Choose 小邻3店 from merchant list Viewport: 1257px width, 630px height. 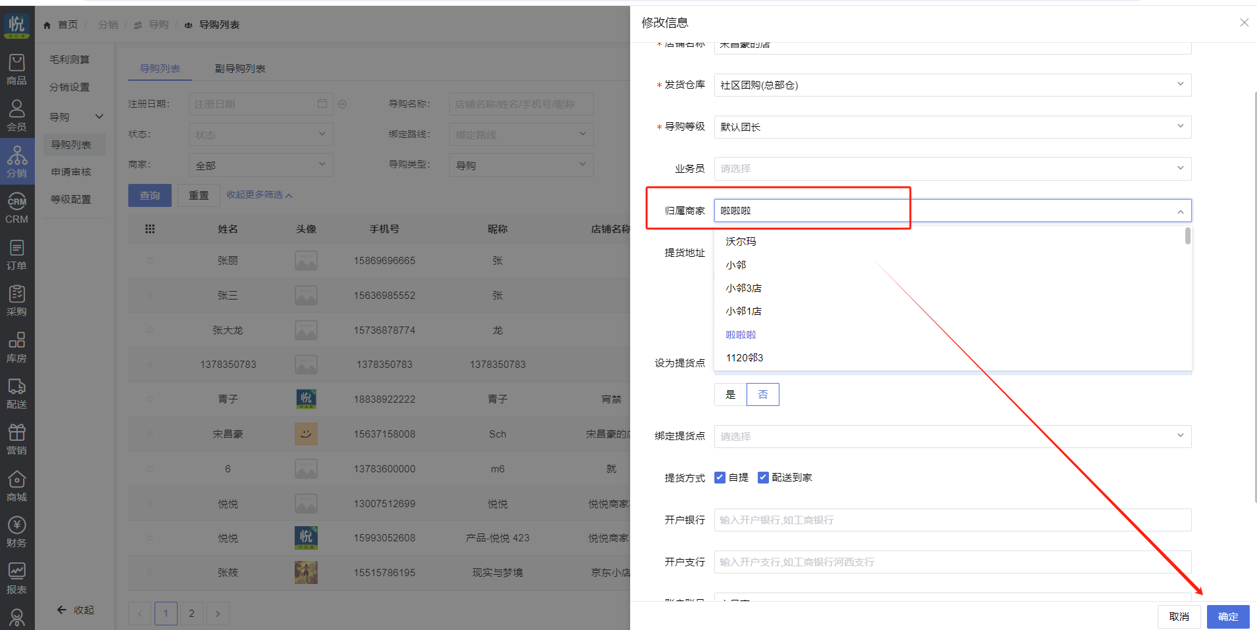tap(952, 288)
